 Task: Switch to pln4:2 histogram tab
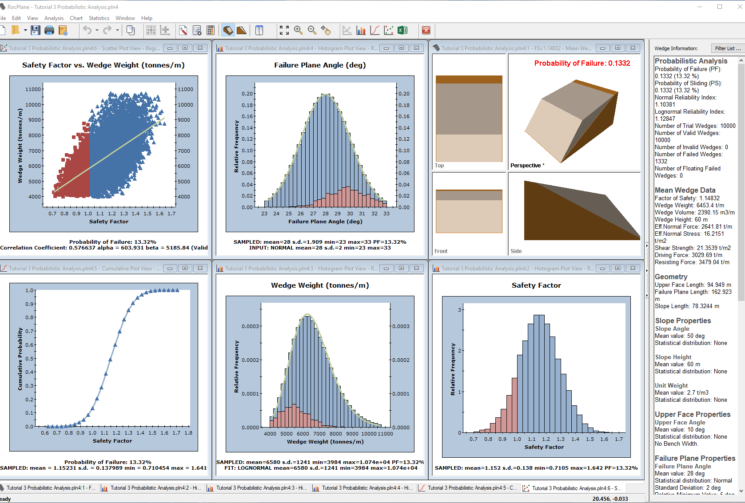point(152,488)
